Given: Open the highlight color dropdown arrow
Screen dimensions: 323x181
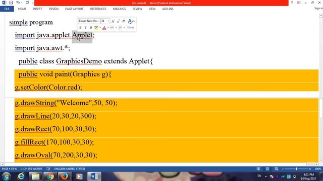Looking at the screenshot, I should tap(100, 28).
